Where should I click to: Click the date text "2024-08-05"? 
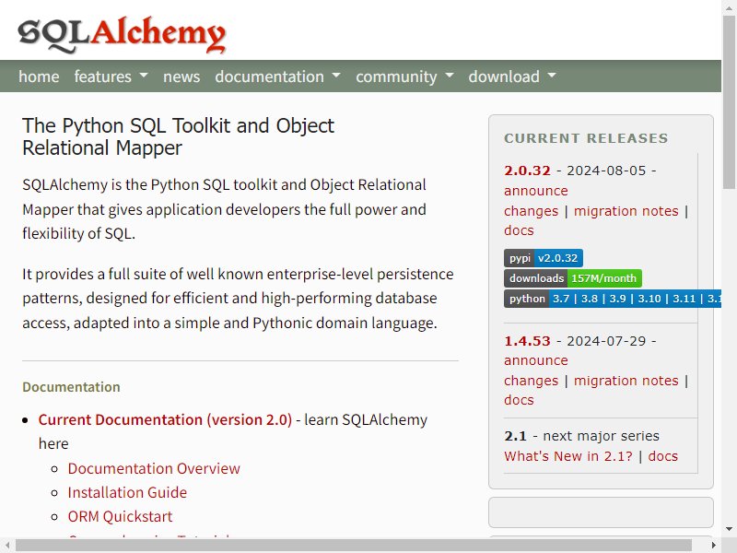(606, 171)
